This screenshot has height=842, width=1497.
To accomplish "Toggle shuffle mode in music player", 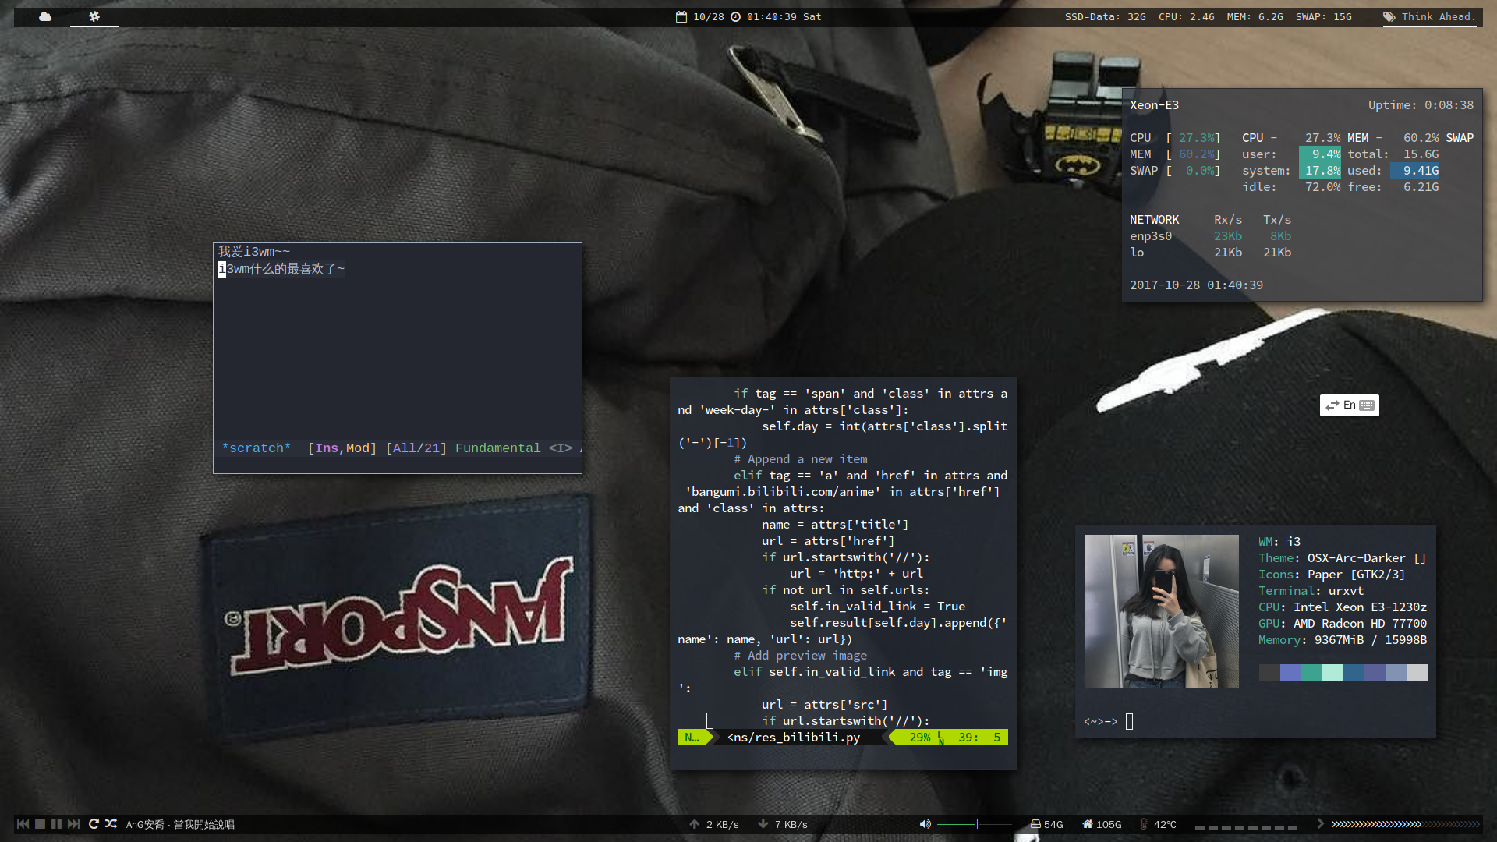I will (111, 824).
